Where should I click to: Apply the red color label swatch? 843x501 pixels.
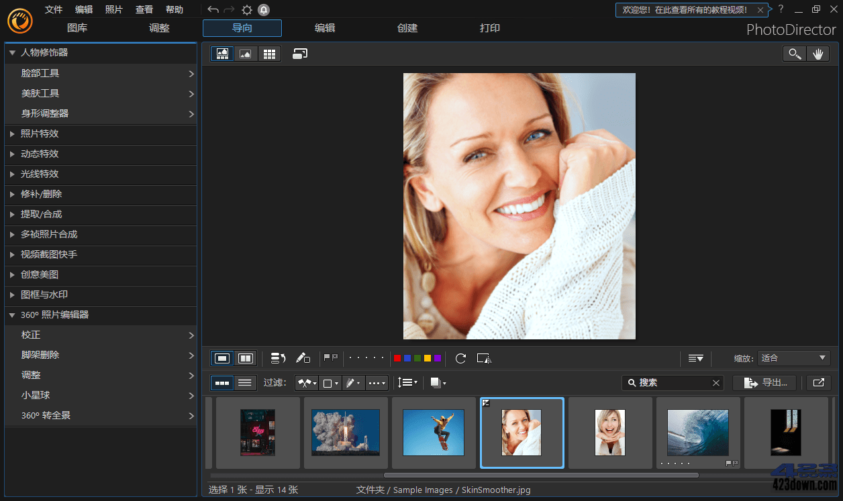click(397, 358)
